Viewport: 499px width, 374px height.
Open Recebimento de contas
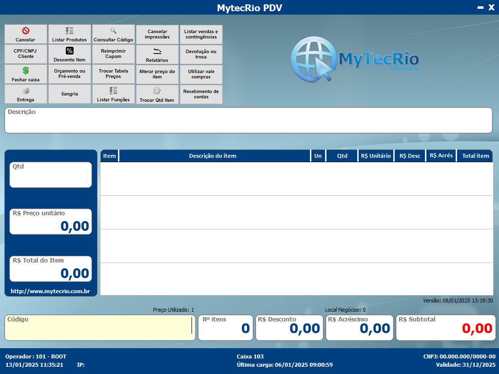tap(201, 93)
